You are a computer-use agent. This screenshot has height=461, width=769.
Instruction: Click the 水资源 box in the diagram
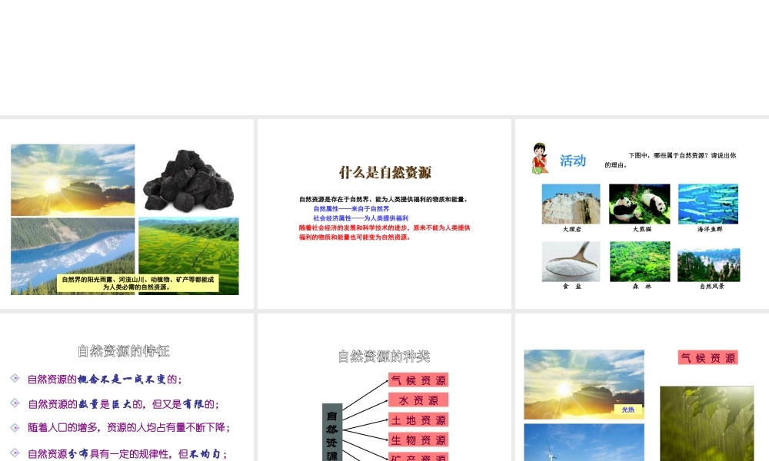coord(418,400)
